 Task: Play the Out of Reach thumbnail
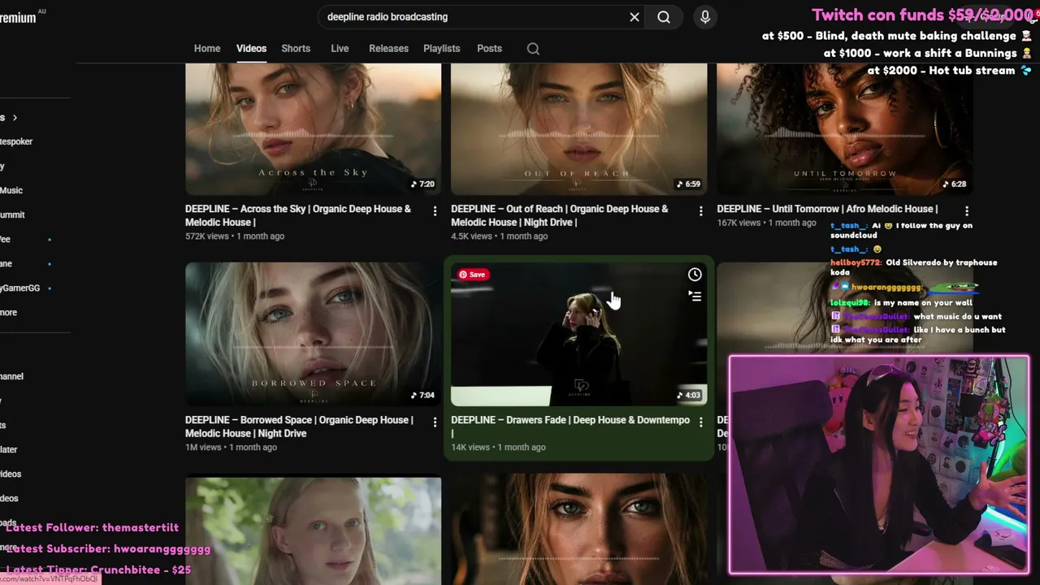[578, 130]
